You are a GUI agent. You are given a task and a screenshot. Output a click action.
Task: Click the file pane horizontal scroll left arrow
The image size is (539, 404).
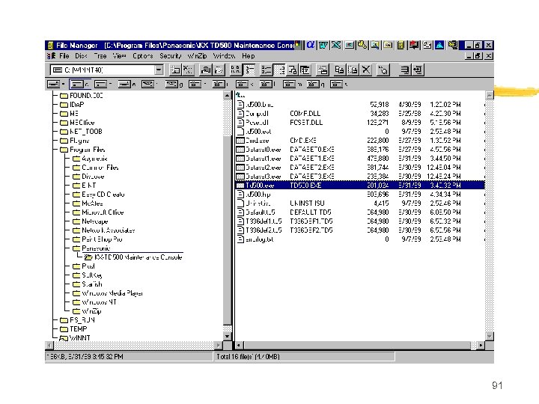tap(239, 345)
